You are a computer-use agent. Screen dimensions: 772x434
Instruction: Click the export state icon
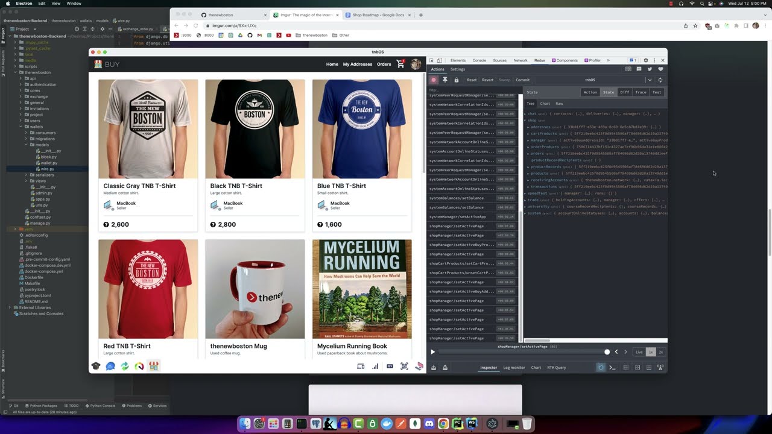[445, 367]
